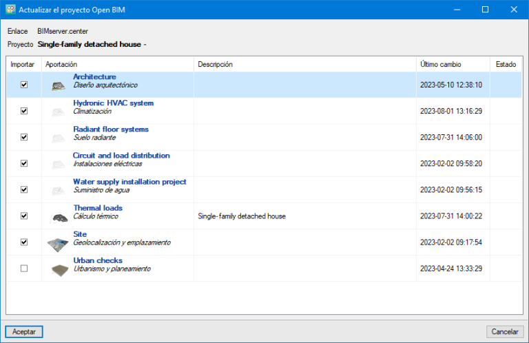Click the Circuit and load distribution thumbnail
The width and height of the screenshot is (529, 343).
(x=59, y=165)
